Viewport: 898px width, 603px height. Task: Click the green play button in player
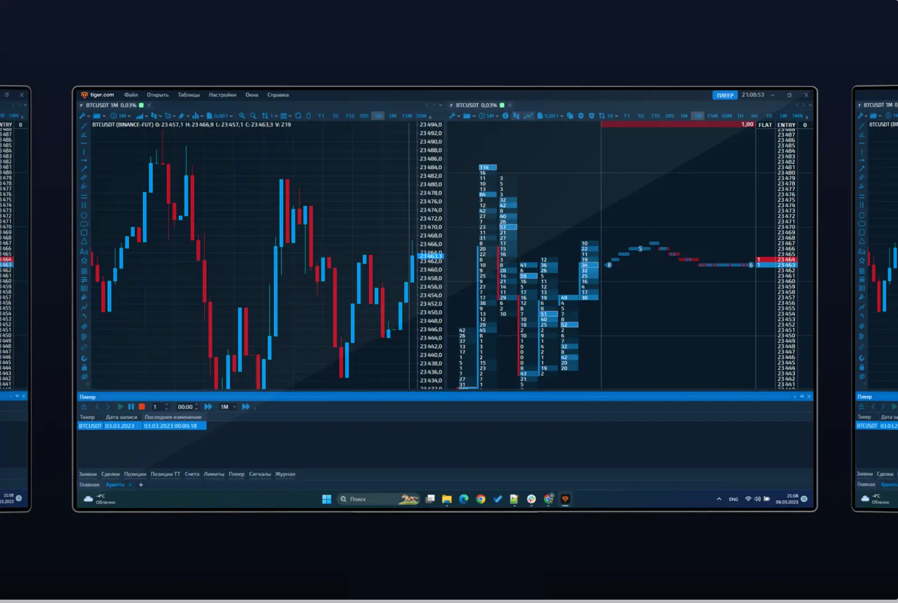click(x=120, y=407)
